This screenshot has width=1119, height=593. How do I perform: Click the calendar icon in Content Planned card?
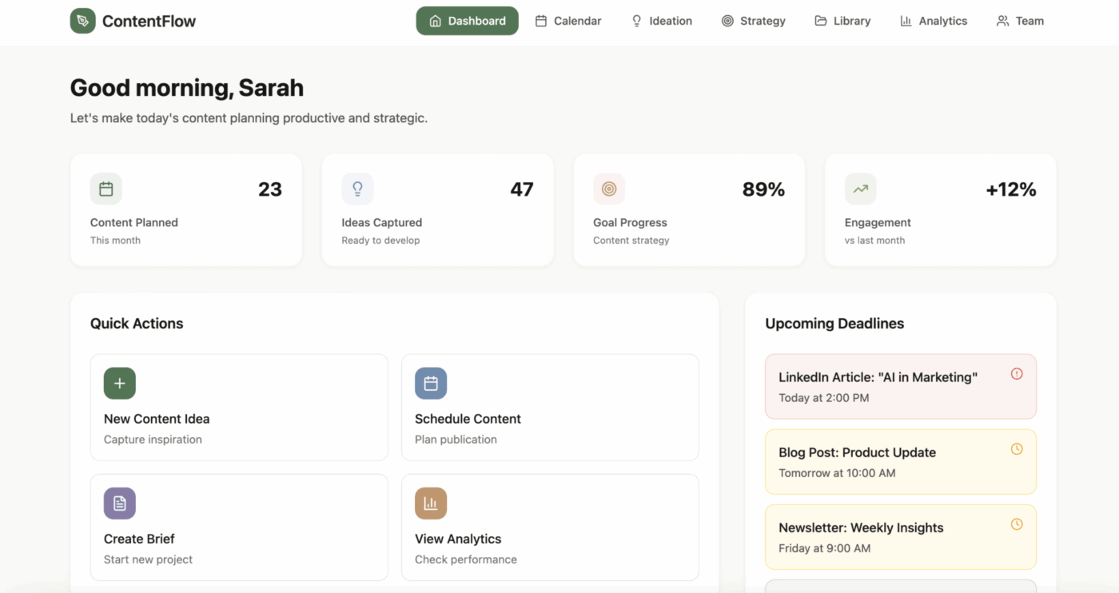[106, 189]
